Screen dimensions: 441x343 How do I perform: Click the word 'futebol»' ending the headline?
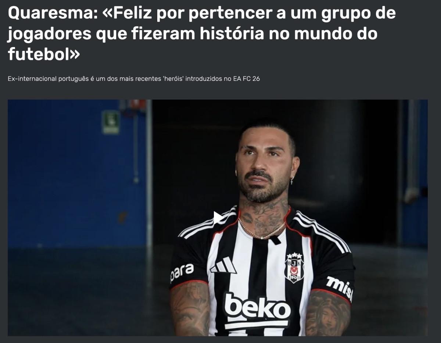coord(43,54)
